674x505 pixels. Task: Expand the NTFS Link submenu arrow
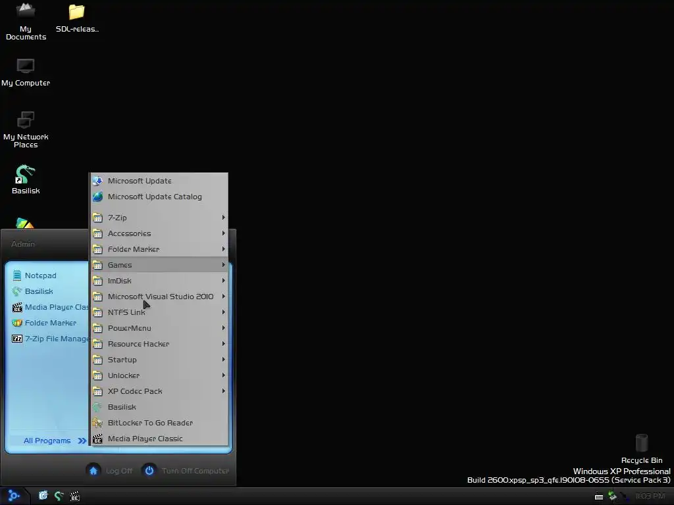pos(224,312)
